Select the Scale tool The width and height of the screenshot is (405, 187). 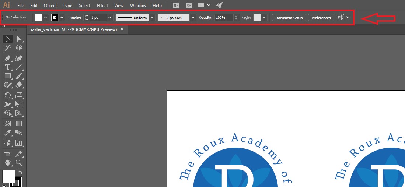tap(19, 95)
